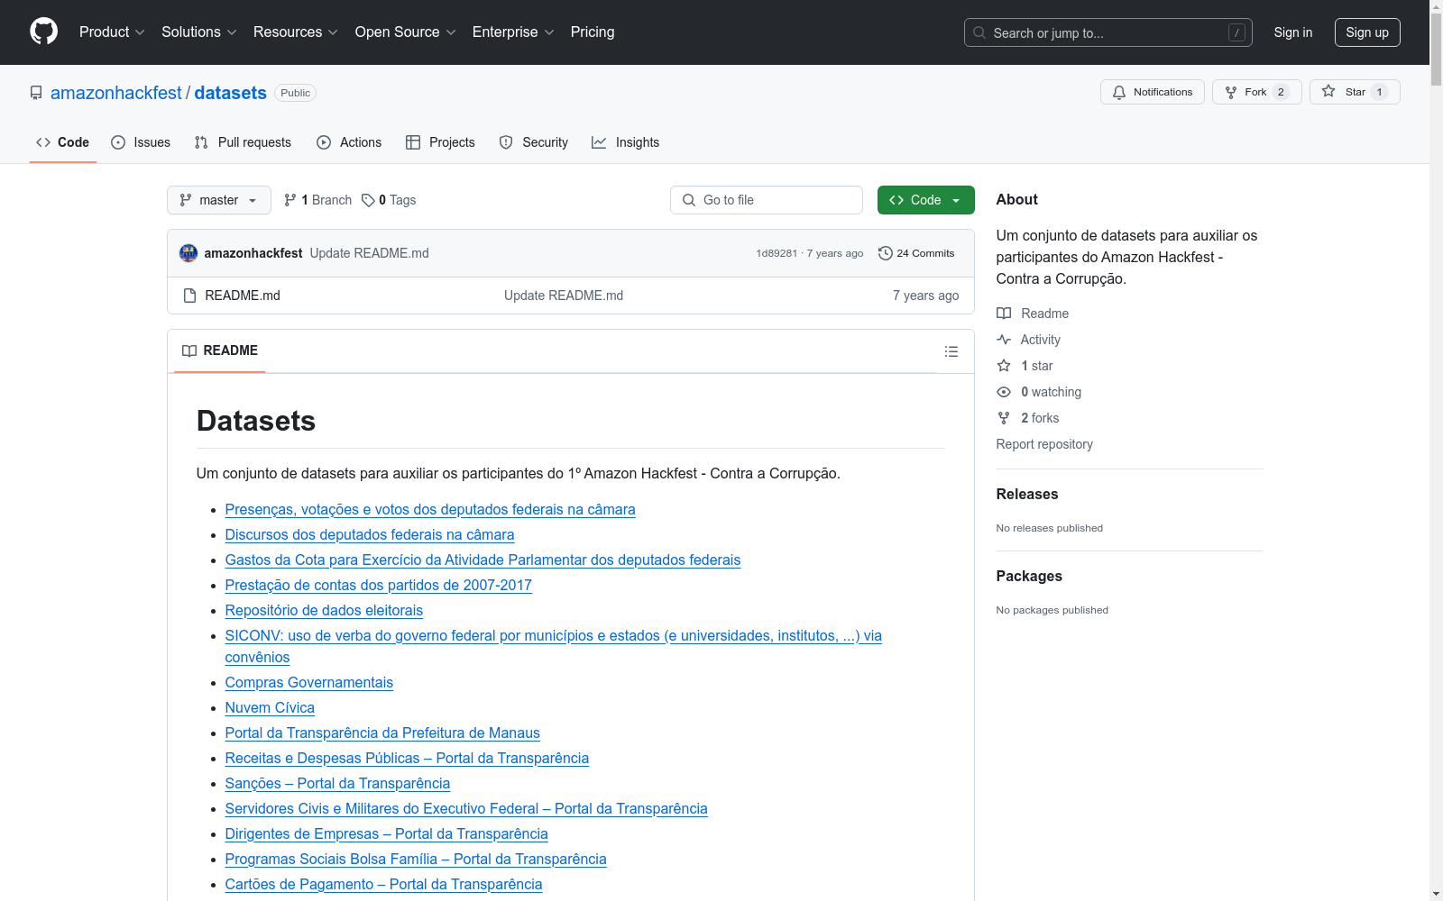Image resolution: width=1443 pixels, height=901 pixels.
Task: Click the Go to file input
Action: [x=767, y=200]
